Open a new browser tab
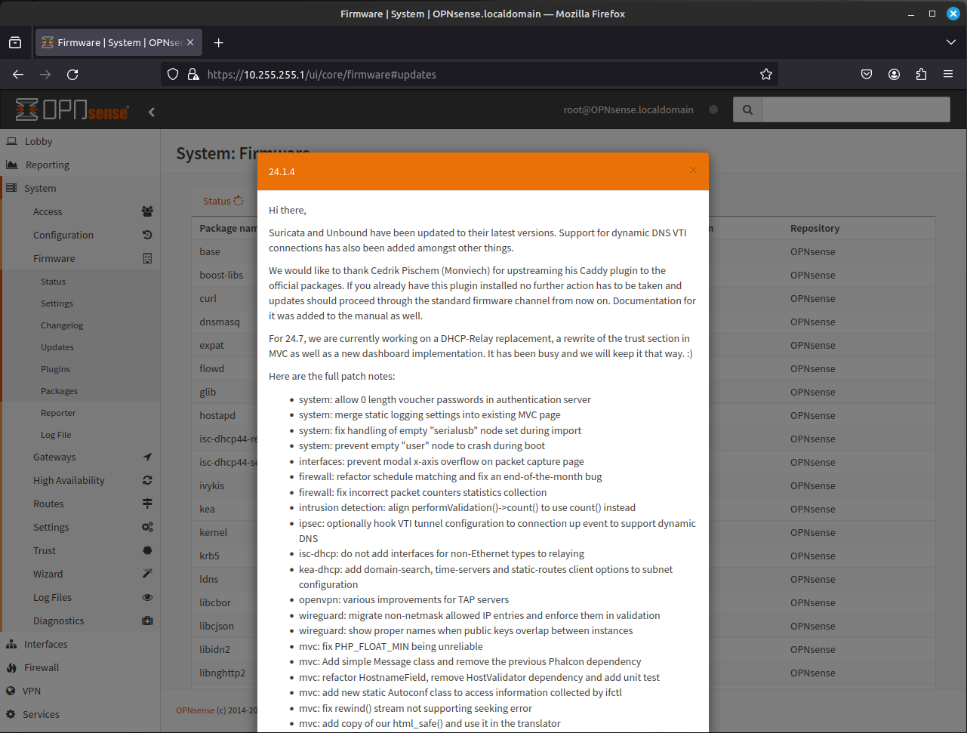This screenshot has width=967, height=733. 218,42
